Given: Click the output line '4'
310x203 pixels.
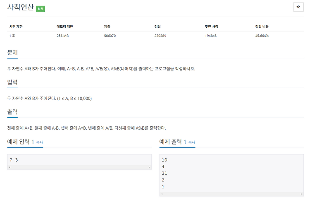Looking at the screenshot, I should (x=163, y=167).
